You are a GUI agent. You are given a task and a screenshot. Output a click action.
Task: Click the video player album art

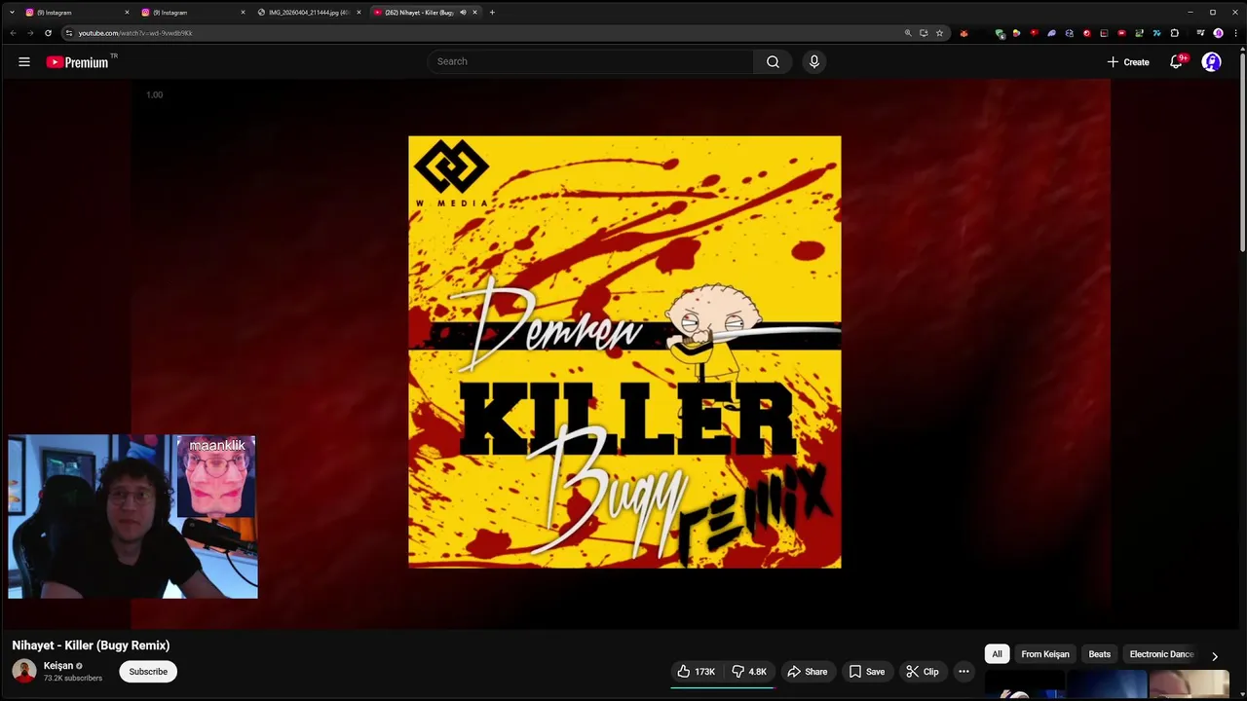[x=624, y=351]
